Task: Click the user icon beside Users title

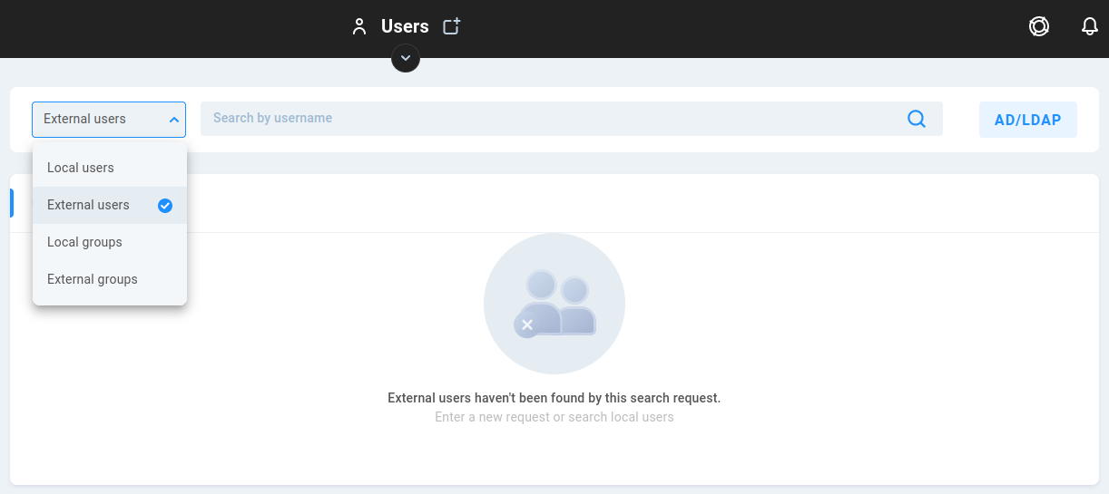Action: pyautogui.click(x=359, y=26)
